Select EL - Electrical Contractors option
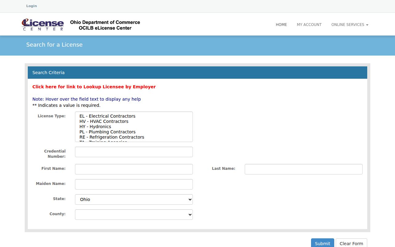Image resolution: width=395 pixels, height=247 pixels. click(134, 116)
